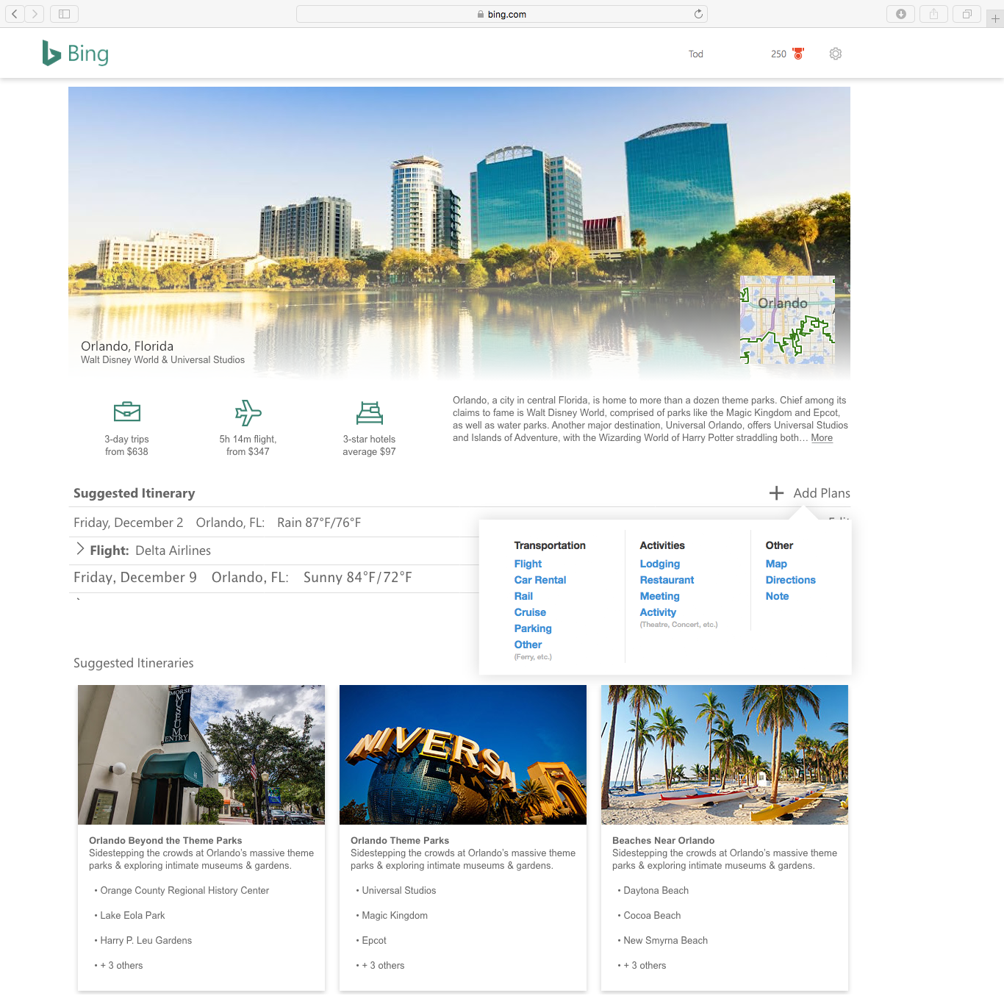Select Epcot list item
The width and height of the screenshot is (1004, 1004).
coord(374,940)
